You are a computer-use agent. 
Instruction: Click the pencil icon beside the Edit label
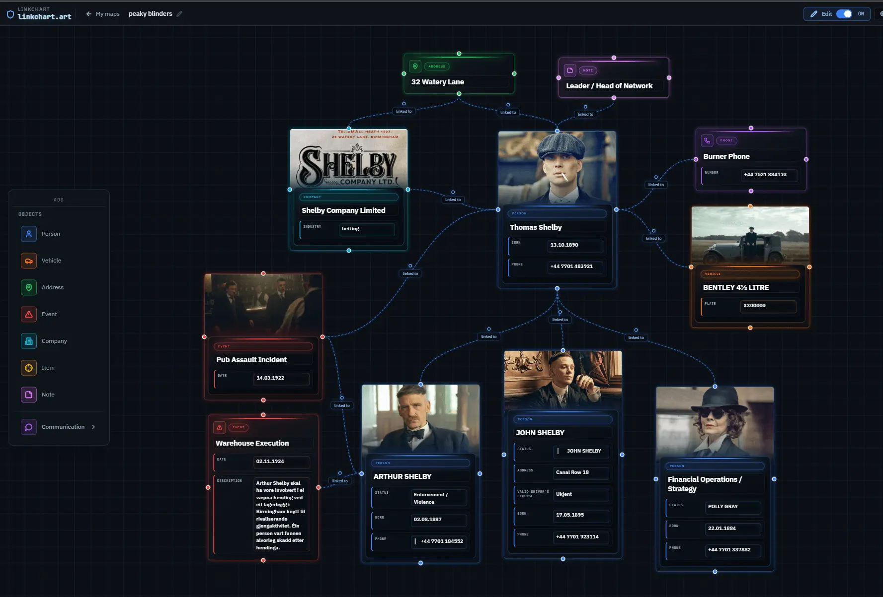coord(814,14)
